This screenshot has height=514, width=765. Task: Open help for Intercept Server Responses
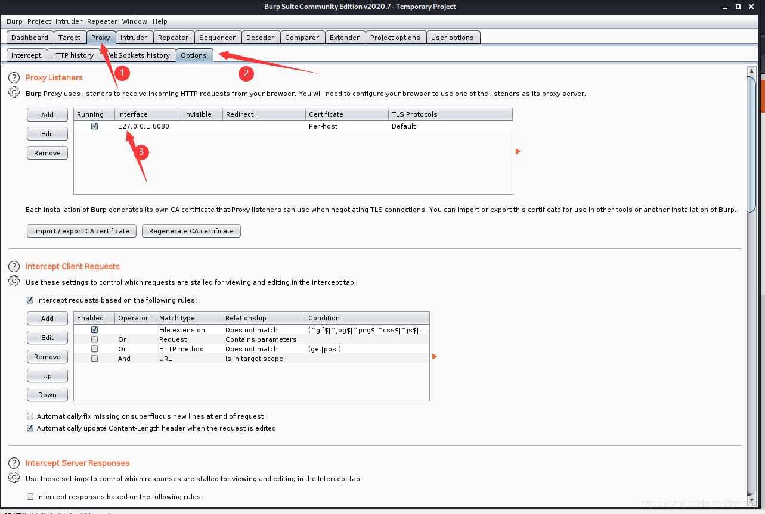[x=14, y=463]
